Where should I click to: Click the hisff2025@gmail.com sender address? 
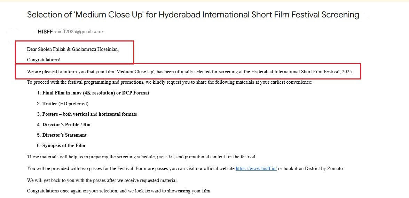coord(79,32)
